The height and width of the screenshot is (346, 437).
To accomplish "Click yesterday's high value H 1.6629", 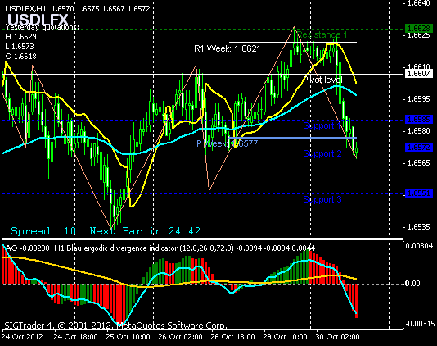I will tap(21, 37).
